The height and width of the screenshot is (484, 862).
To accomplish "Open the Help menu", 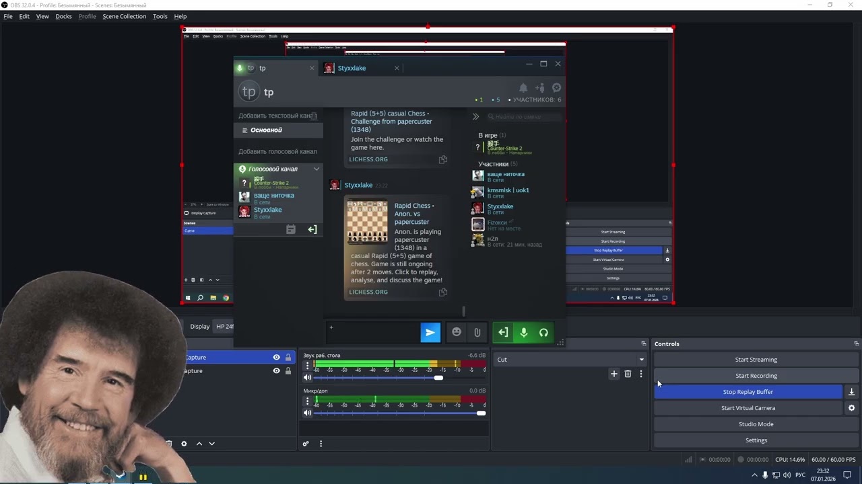I will coord(180,16).
